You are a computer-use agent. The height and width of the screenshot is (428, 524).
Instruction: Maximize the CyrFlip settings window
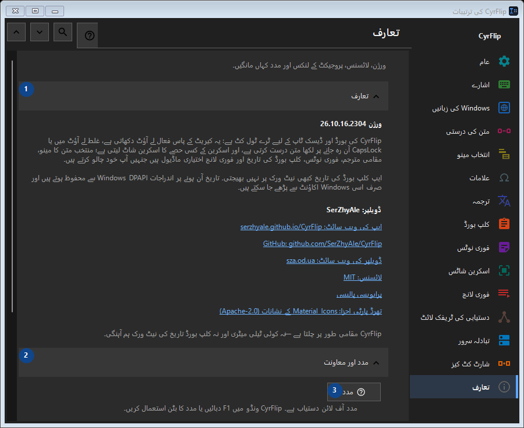click(35, 11)
